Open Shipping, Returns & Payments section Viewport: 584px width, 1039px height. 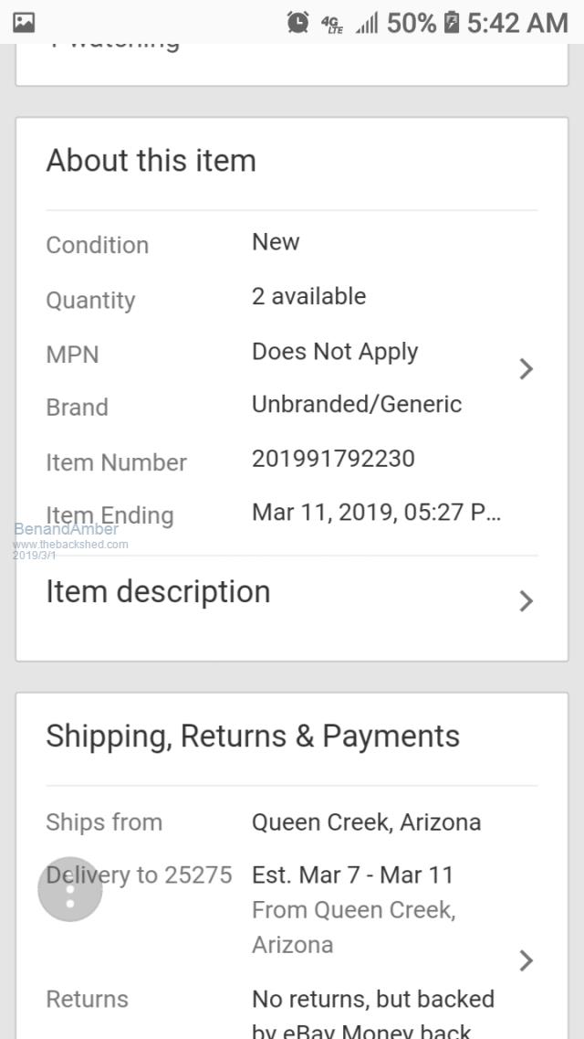coord(253,736)
